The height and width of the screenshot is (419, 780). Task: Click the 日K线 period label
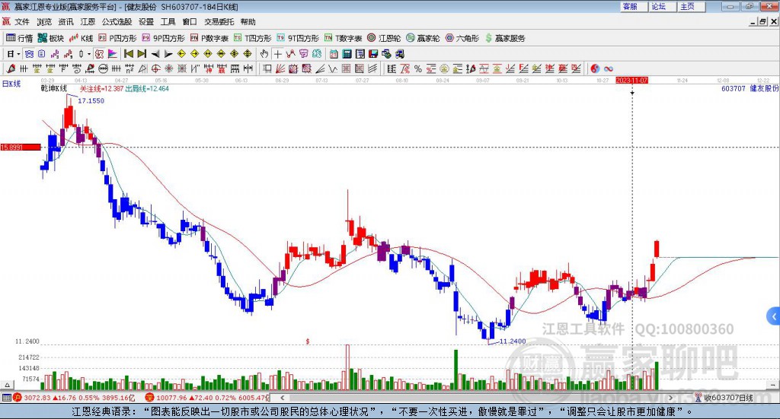tap(11, 84)
